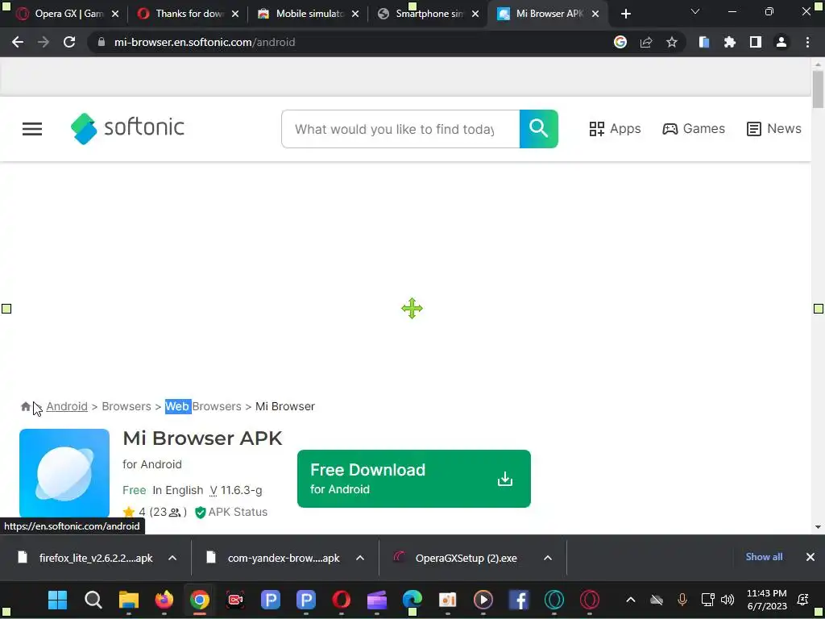Viewport: 825px width, 619px height.
Task: View site information via lock icon
Action: point(102,42)
